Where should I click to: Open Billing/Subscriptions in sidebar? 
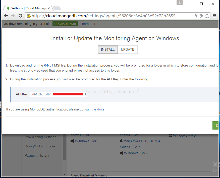pyautogui.click(x=40, y=146)
